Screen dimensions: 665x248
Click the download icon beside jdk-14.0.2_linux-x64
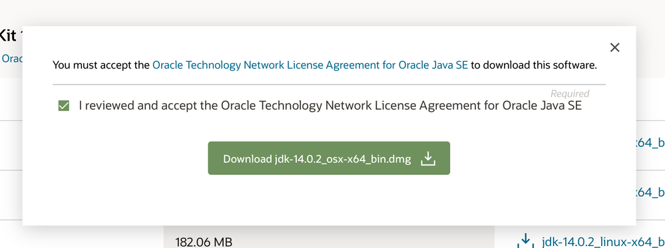pyautogui.click(x=525, y=241)
